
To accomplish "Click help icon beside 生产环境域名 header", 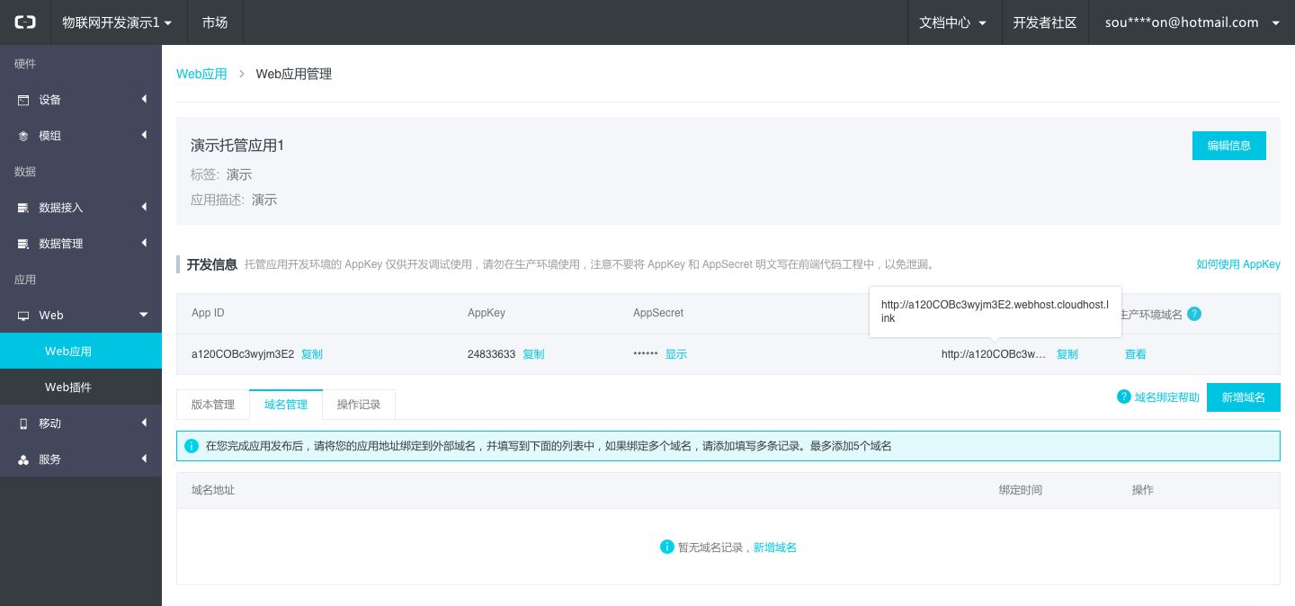I will [x=1193, y=314].
